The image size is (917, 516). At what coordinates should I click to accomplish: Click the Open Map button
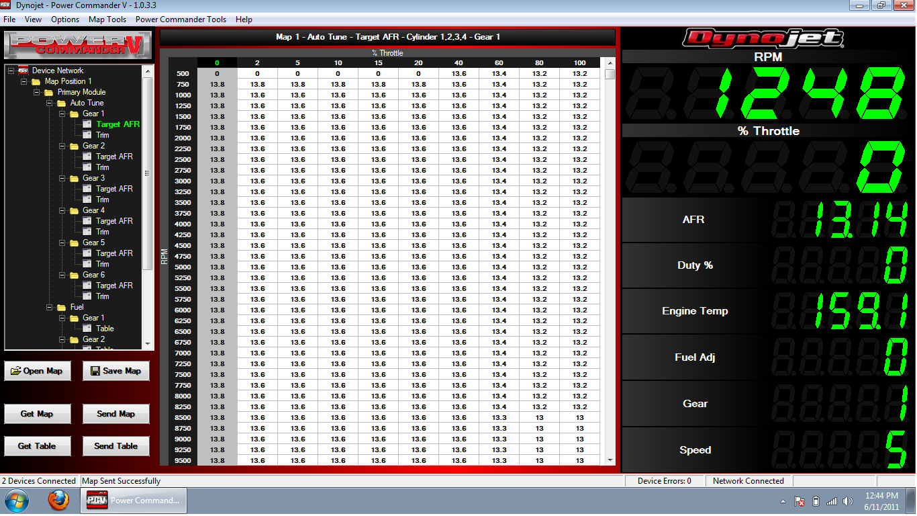[38, 371]
